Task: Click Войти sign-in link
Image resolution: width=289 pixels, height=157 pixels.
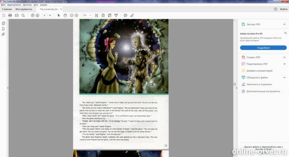Action: point(284,9)
